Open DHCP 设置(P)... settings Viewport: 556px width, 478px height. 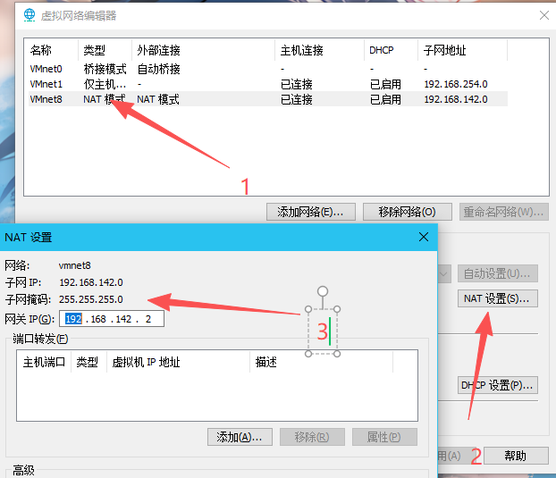point(497,385)
